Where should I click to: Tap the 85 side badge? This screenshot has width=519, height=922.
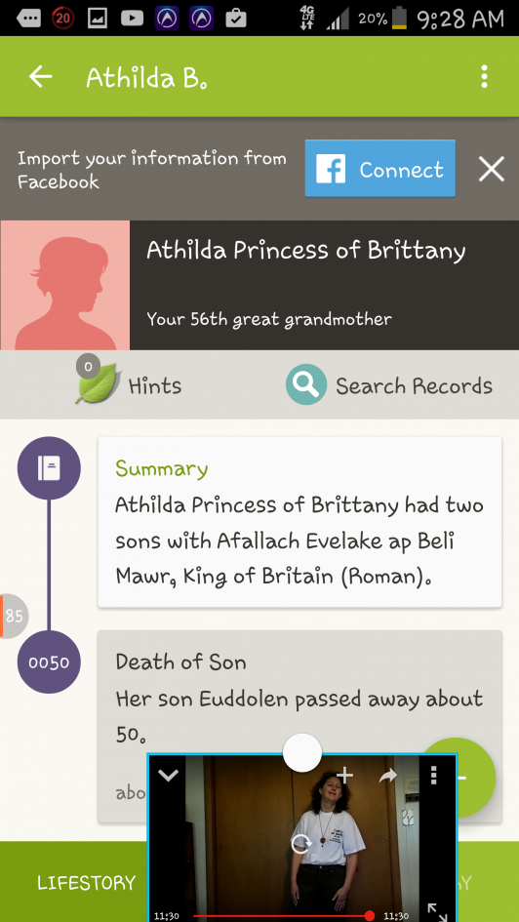tap(13, 616)
